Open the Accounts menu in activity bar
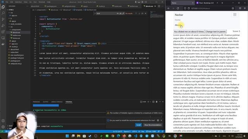The image size is (248, 139). pos(3,121)
